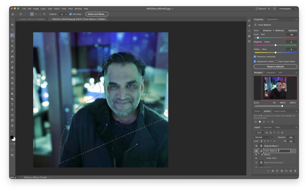The width and height of the screenshot is (308, 191).
Task: Open the Properties panel menu
Action: point(296,20)
